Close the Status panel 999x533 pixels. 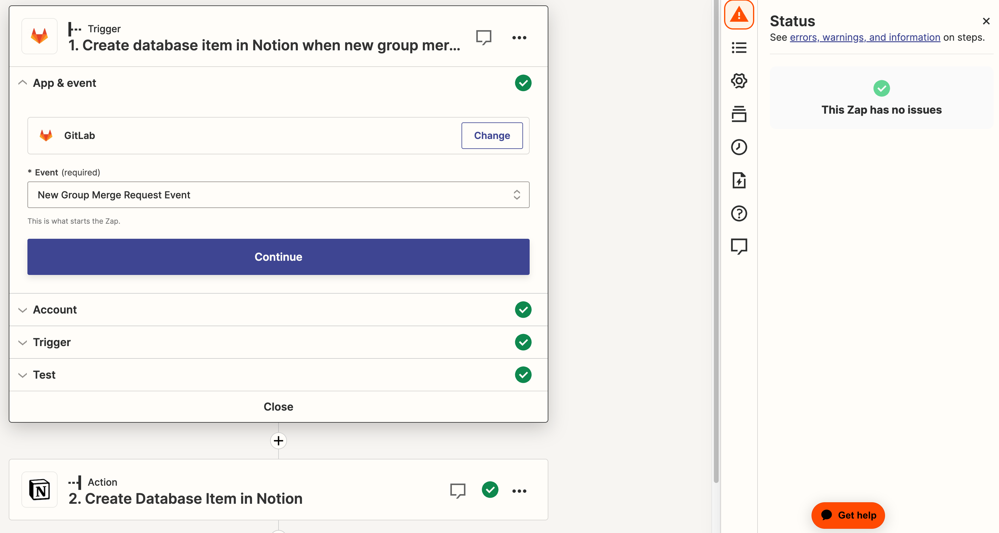986,21
